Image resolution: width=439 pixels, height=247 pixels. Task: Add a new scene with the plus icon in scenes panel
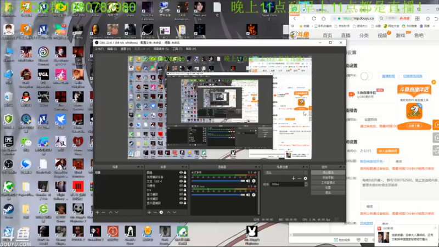point(98,212)
